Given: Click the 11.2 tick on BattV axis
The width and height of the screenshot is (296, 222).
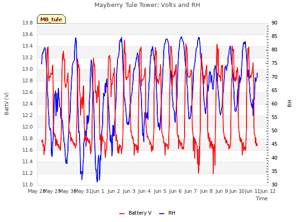Looking at the screenshot, I should click(28, 173).
